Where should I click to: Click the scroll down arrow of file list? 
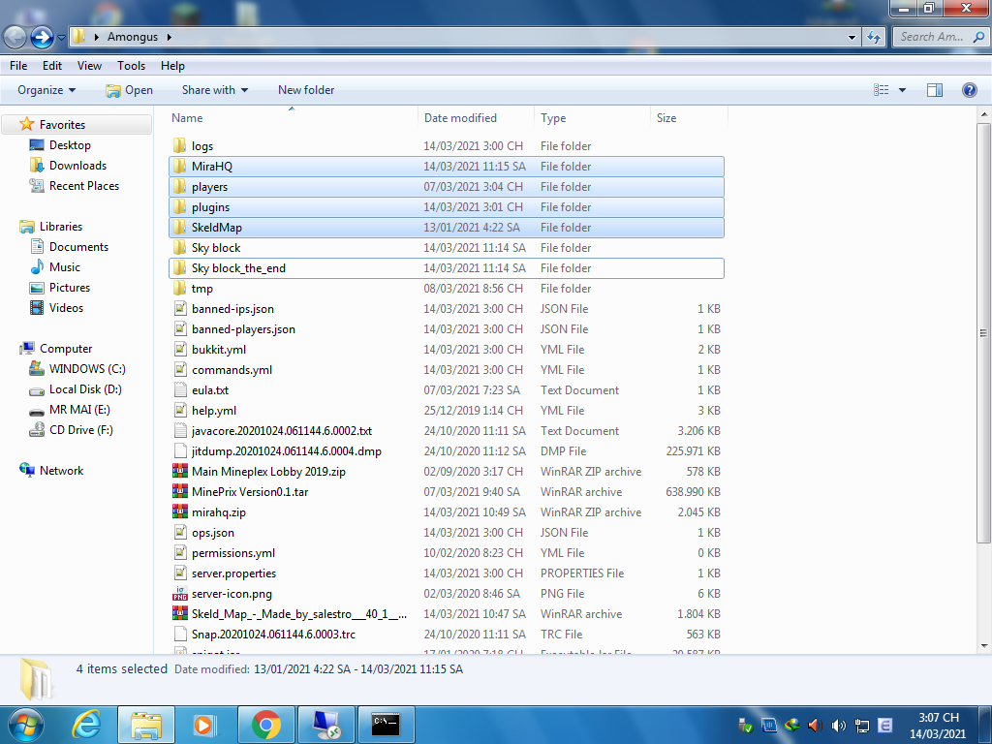(984, 646)
